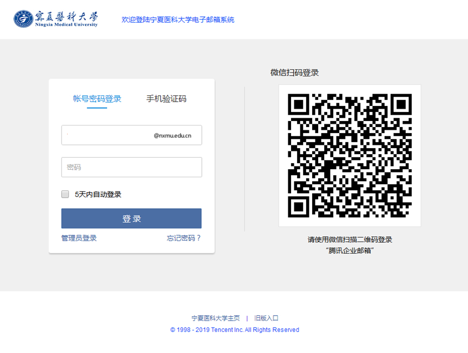Viewport: 468px width, 353px height.
Task: Switch to 帐号密码登录 tab
Action: tap(97, 99)
